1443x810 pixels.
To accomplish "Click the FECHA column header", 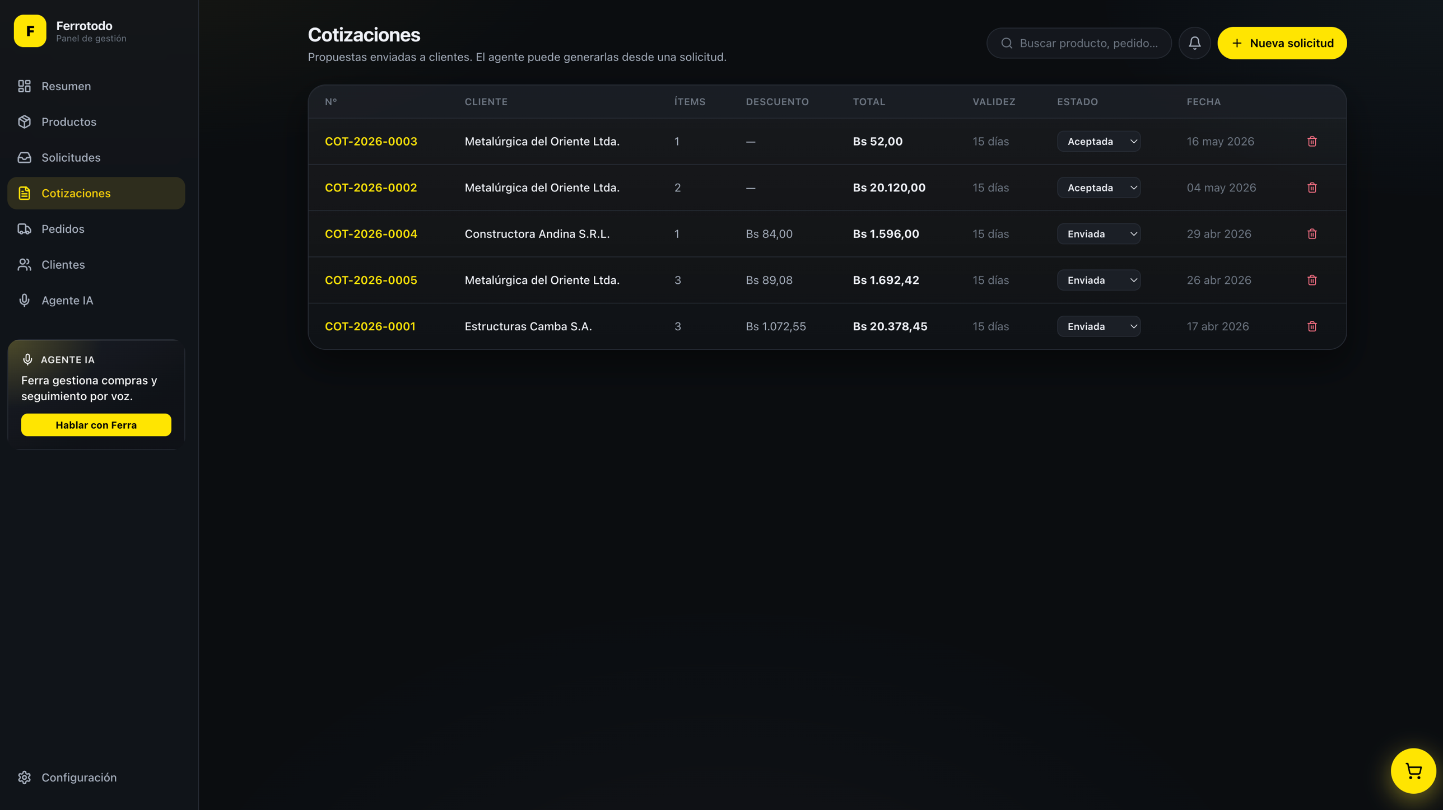I will 1203,102.
